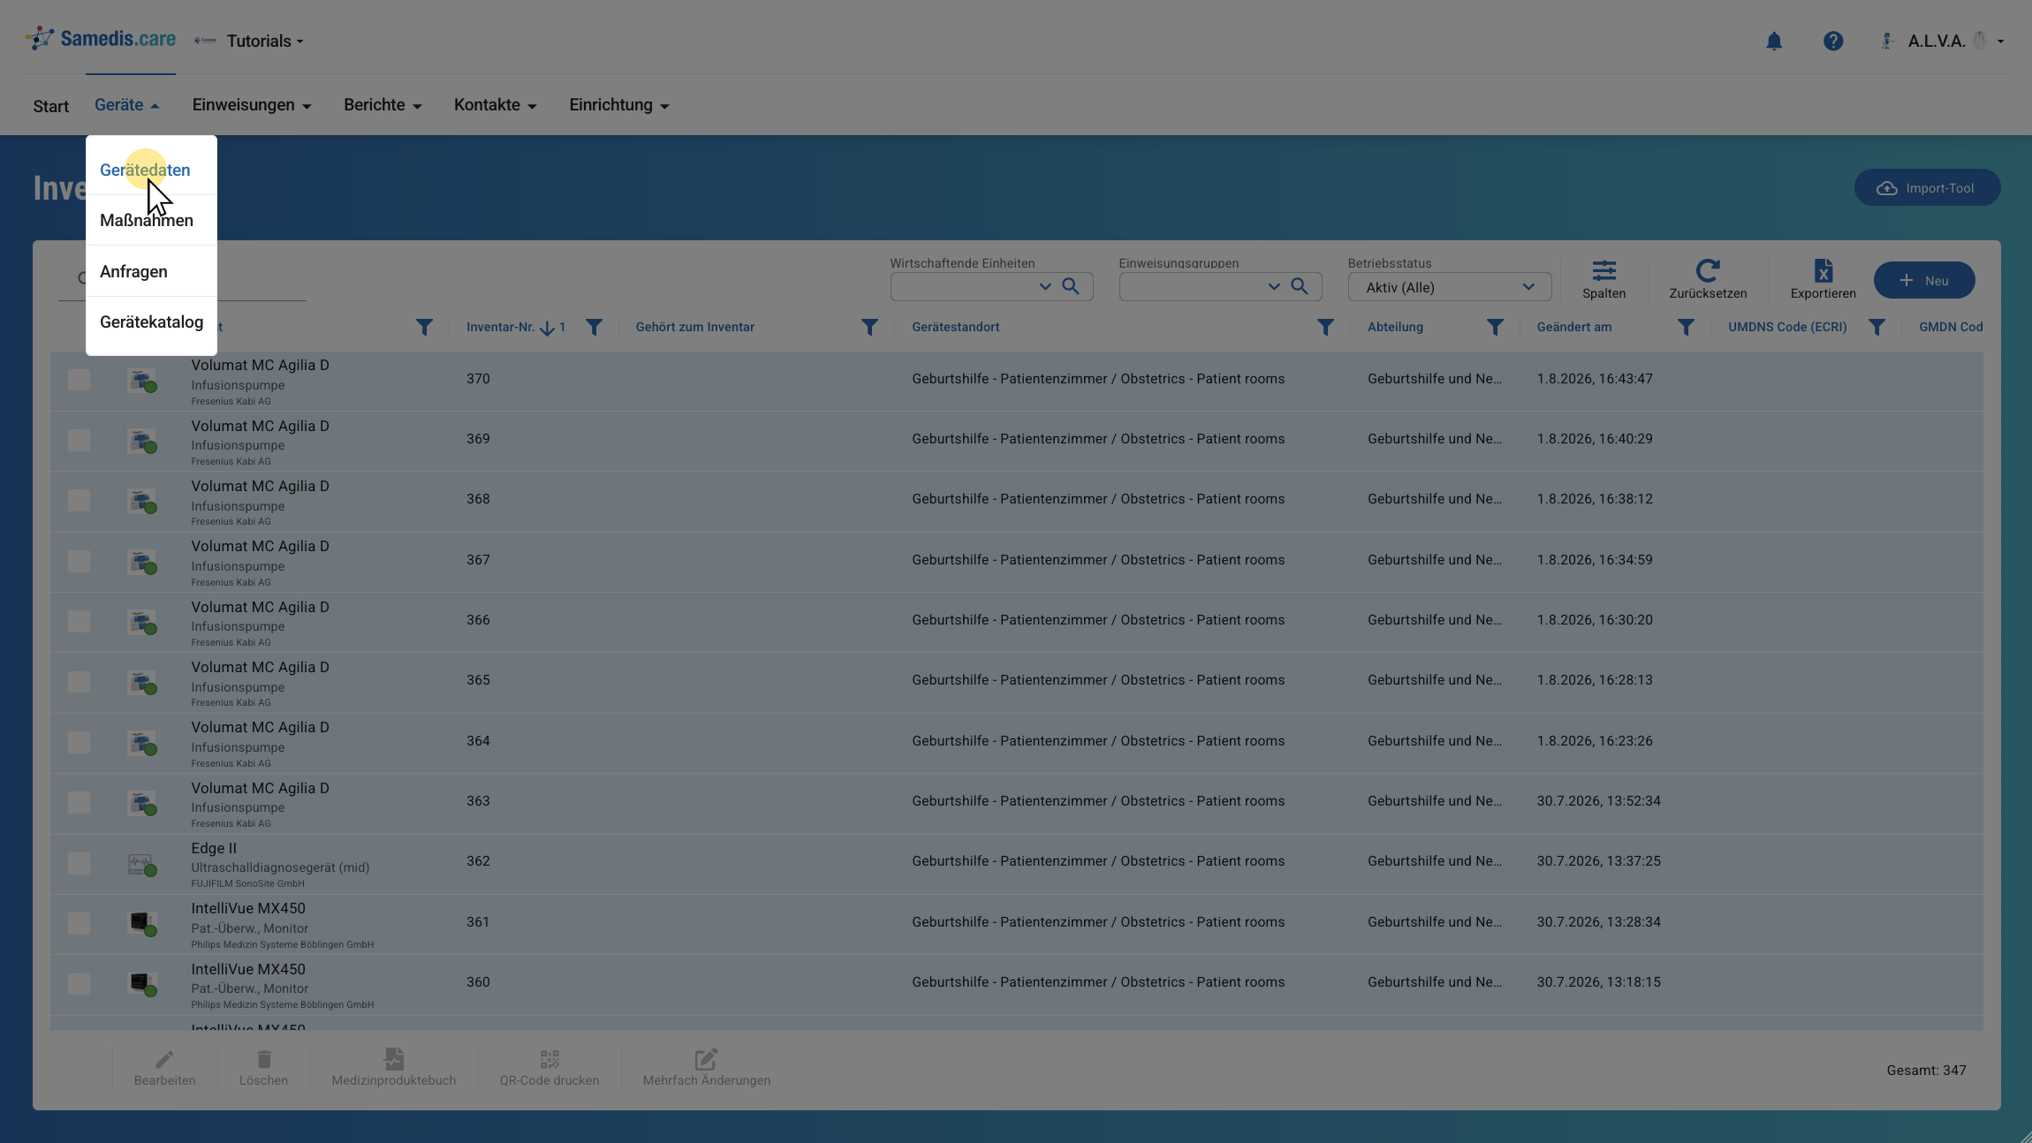
Task: Filter the Inventar-Nr. column
Action: [594, 328]
